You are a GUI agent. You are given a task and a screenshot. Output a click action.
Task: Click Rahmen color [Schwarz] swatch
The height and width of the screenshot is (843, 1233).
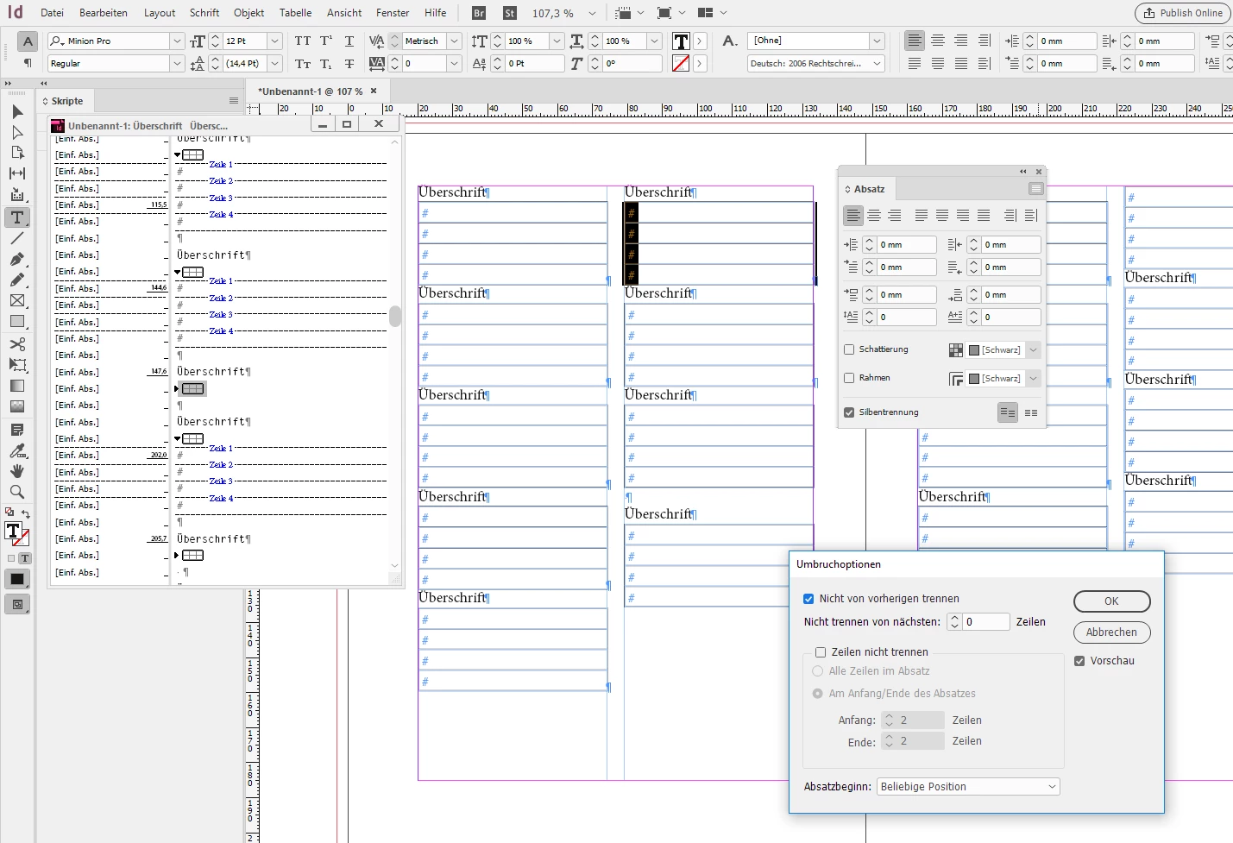click(x=974, y=378)
